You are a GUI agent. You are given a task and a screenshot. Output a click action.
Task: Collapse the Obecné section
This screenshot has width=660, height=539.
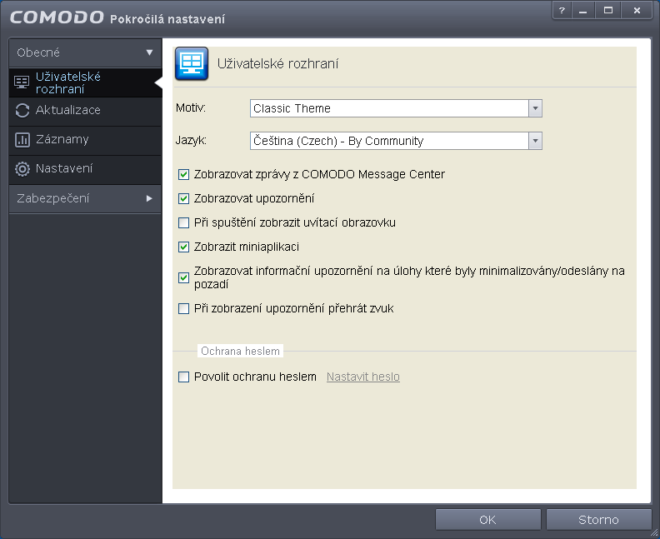coord(85,52)
